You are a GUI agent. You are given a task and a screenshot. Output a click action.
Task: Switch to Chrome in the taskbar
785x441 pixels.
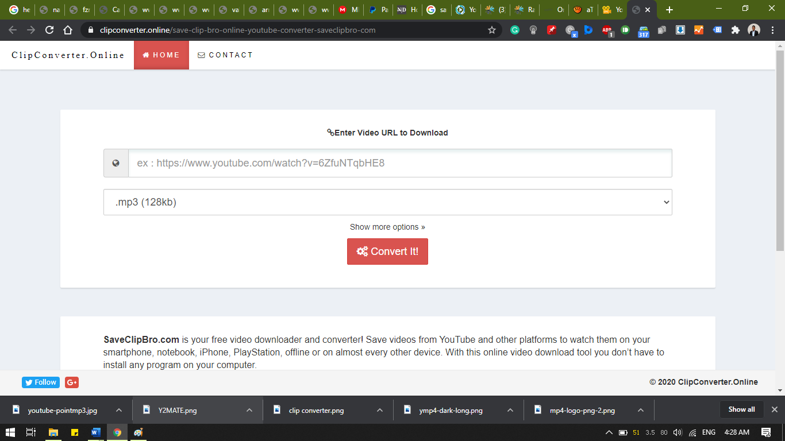pyautogui.click(x=117, y=432)
